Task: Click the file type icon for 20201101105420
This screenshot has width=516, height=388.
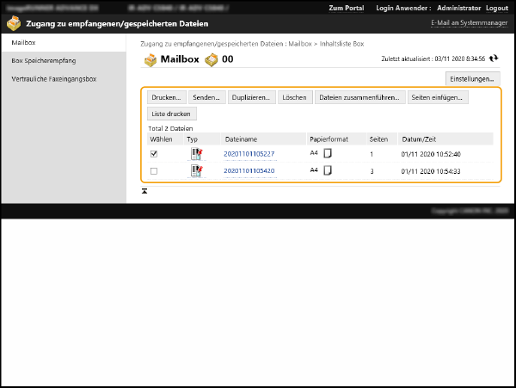Action: (x=197, y=171)
